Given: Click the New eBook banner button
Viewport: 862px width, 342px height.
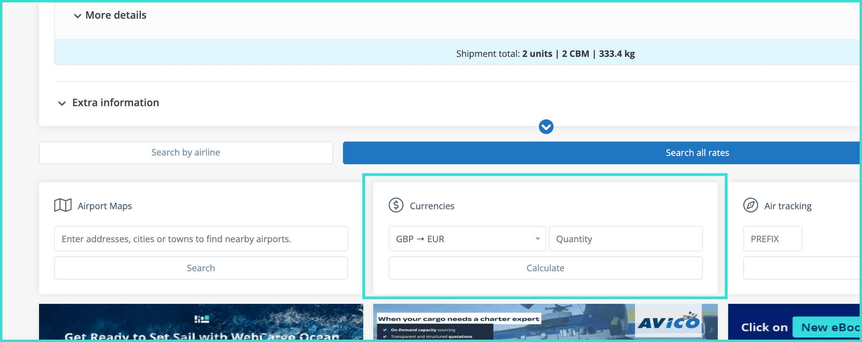Looking at the screenshot, I should 827,327.
